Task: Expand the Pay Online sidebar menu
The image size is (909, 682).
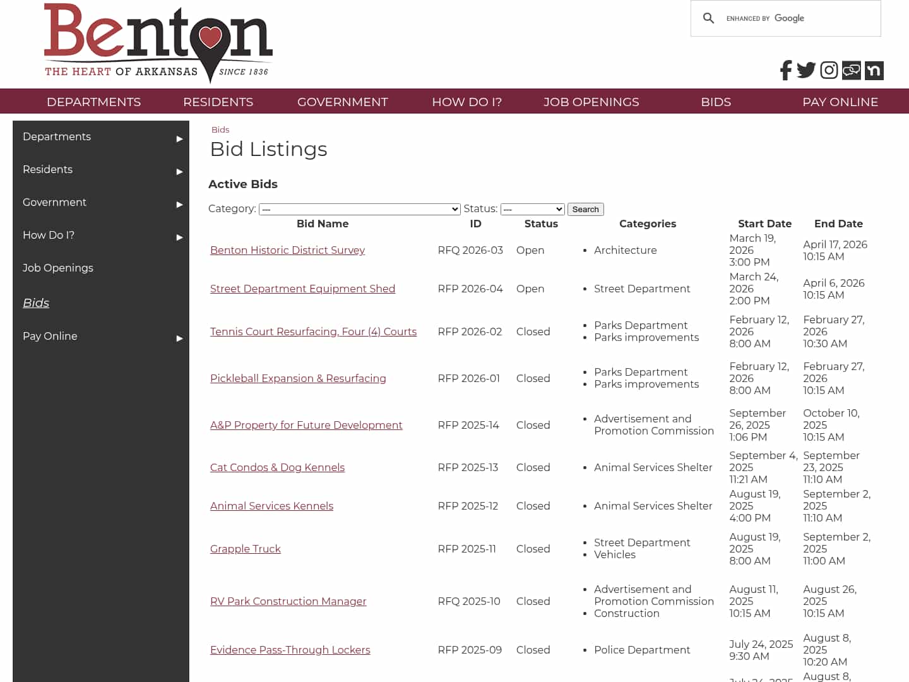Action: [x=179, y=338]
